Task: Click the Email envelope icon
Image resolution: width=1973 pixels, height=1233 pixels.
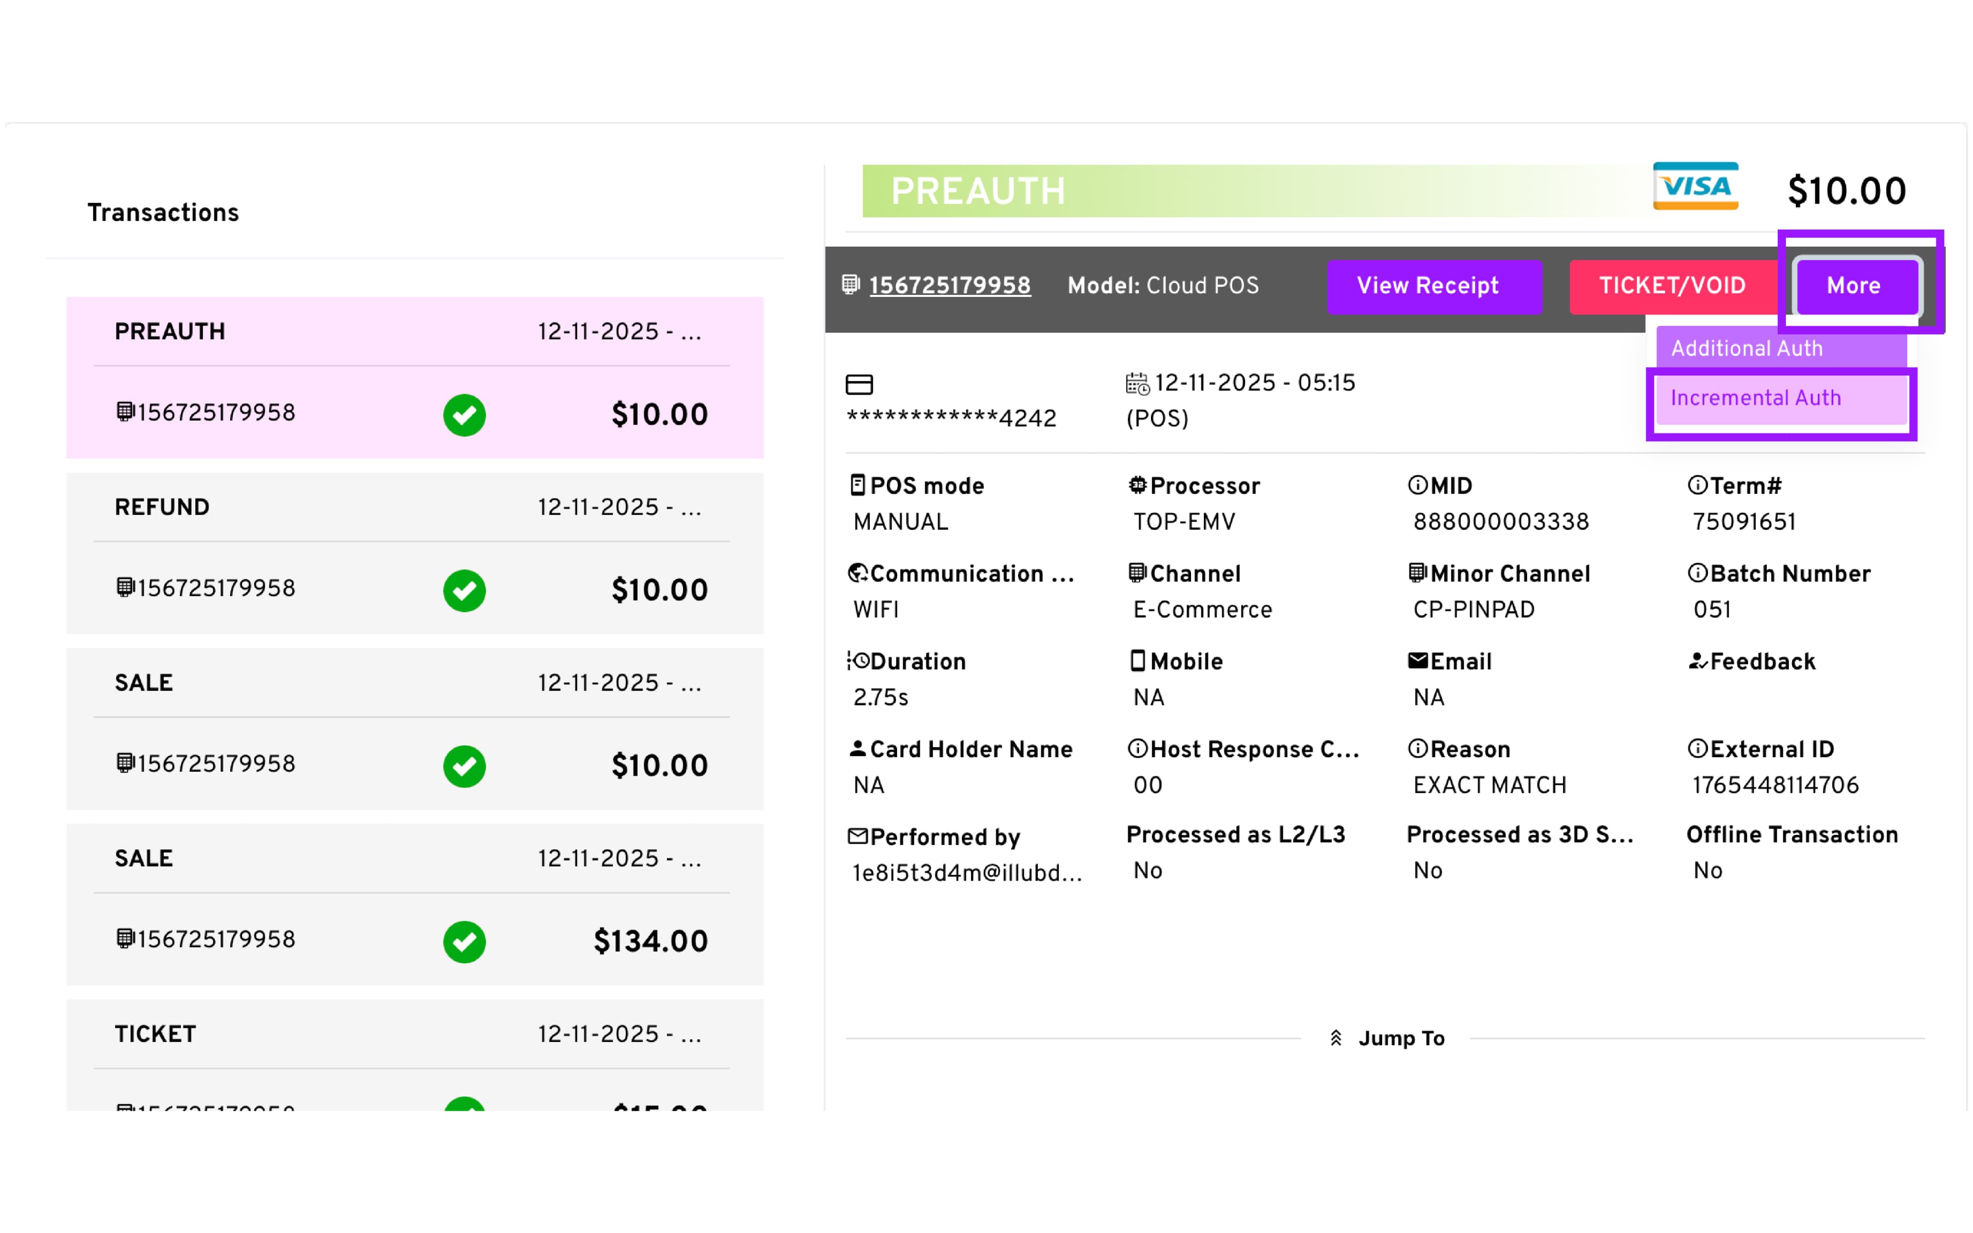Action: [1417, 661]
